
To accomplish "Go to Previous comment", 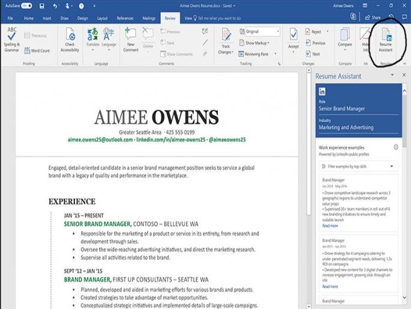I will pyautogui.click(x=170, y=32).
